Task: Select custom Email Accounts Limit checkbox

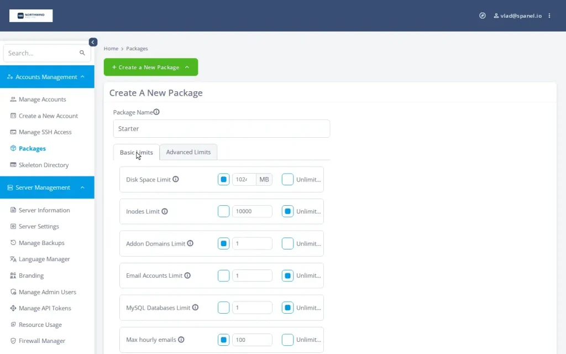Action: 223,275
